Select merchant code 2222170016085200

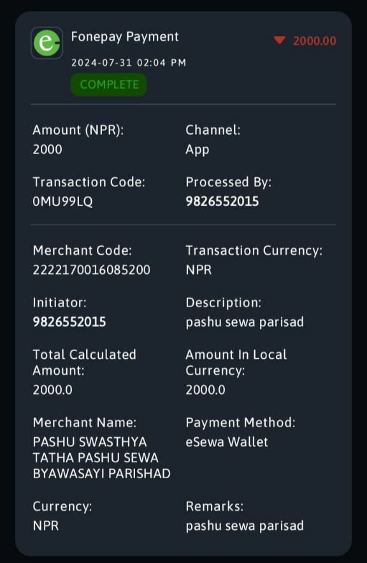[91, 269]
